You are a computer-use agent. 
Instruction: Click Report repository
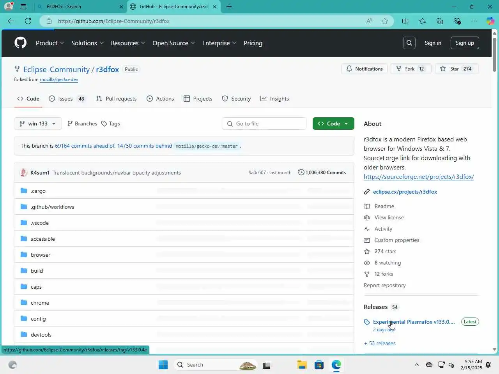pyautogui.click(x=385, y=285)
